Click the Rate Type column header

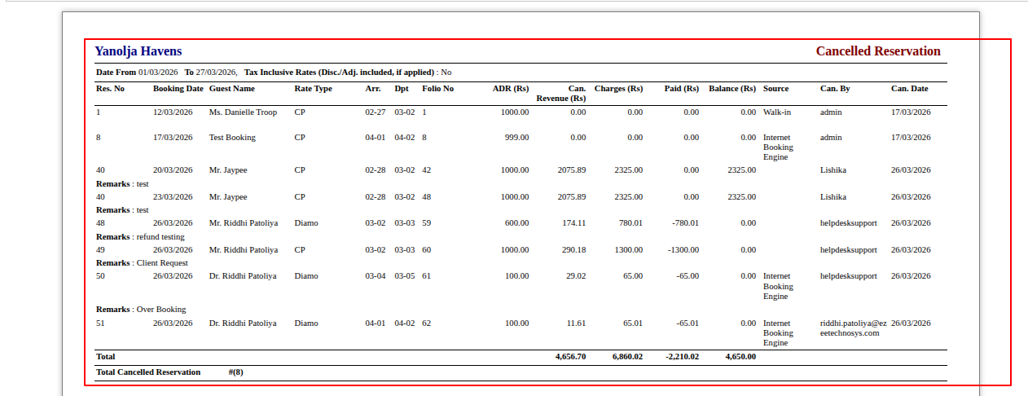point(314,88)
